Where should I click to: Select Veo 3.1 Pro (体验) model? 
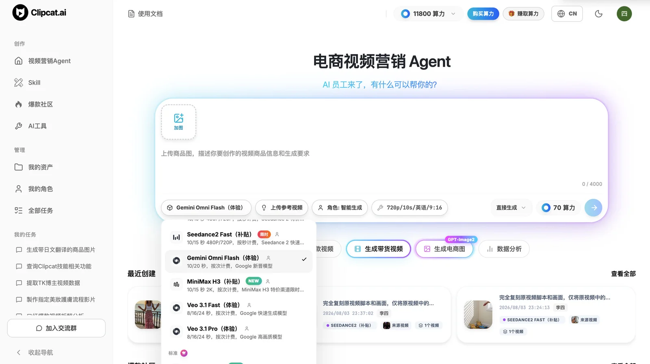pos(239,332)
